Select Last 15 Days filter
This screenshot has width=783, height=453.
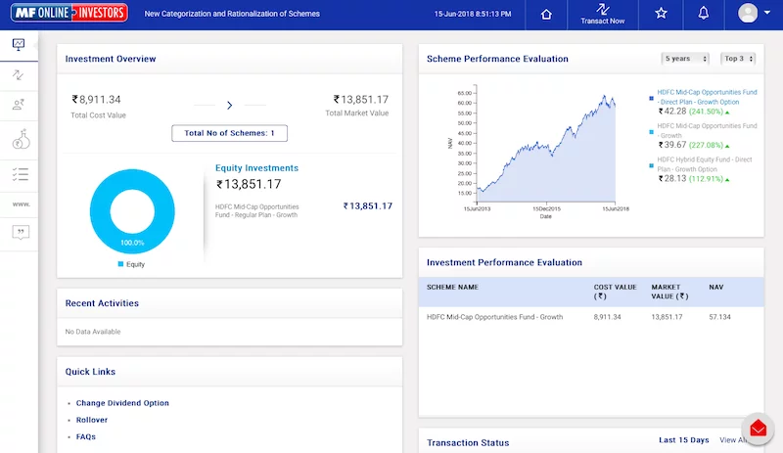click(x=683, y=440)
